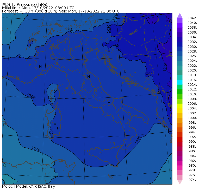This screenshot has width=198, height=190.
Task: Click the "1040." legend label
Action: pos(192,23)
